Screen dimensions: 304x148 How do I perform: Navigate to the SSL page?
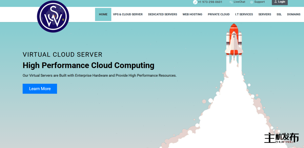coord(279,15)
